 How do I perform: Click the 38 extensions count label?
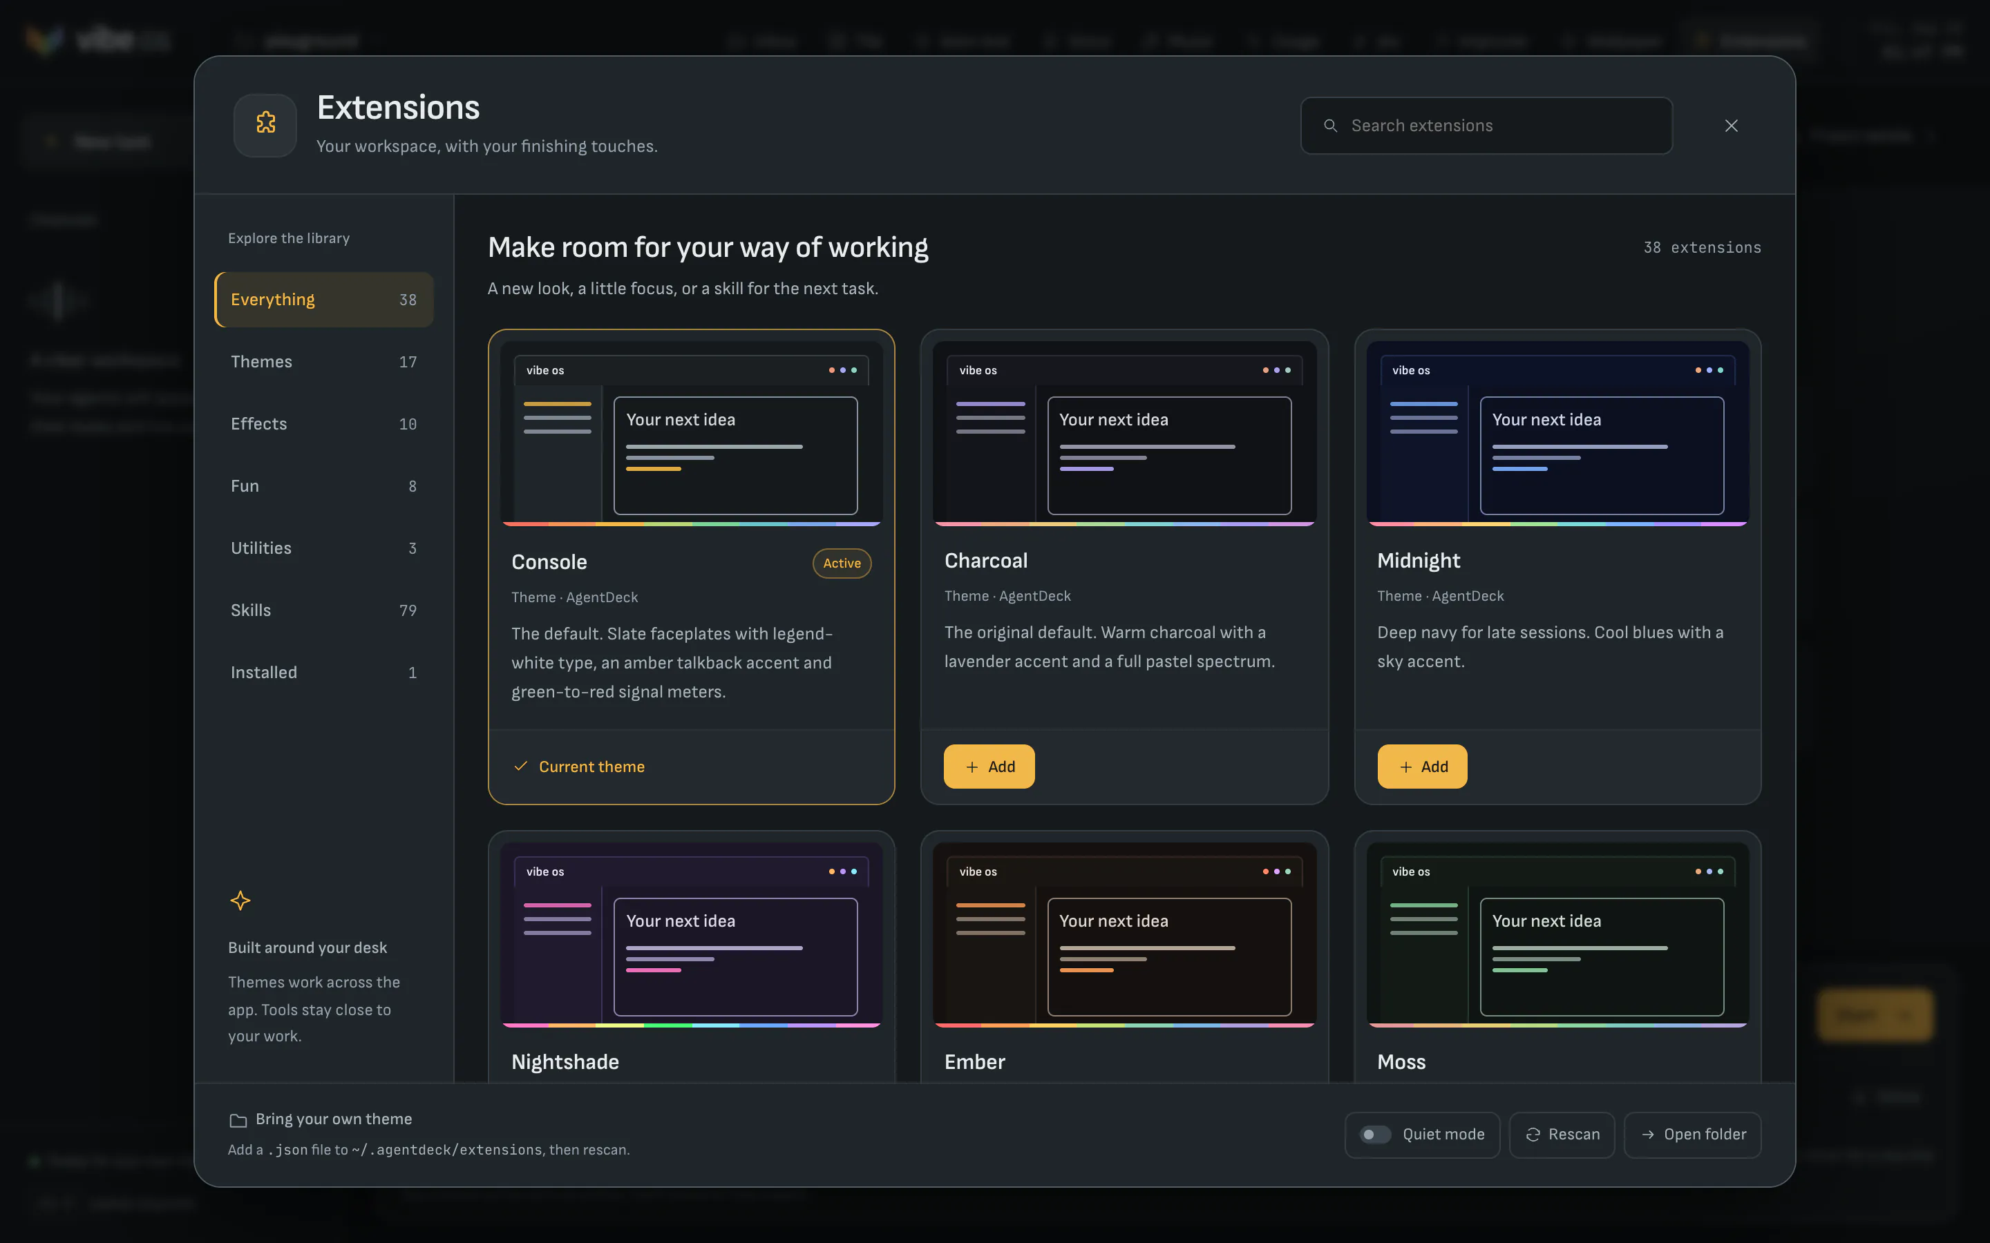point(1701,247)
